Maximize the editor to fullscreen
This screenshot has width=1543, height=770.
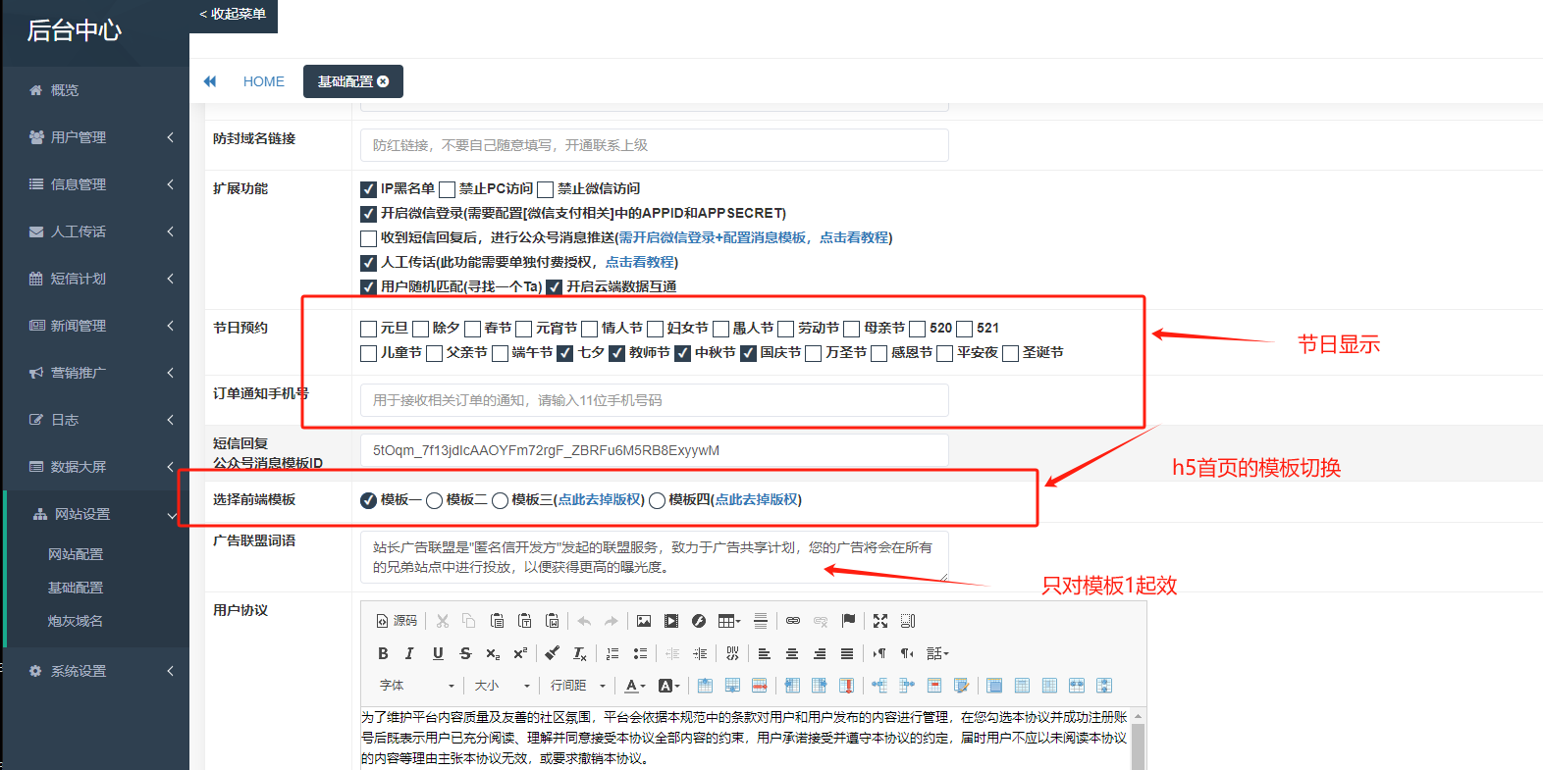click(880, 621)
